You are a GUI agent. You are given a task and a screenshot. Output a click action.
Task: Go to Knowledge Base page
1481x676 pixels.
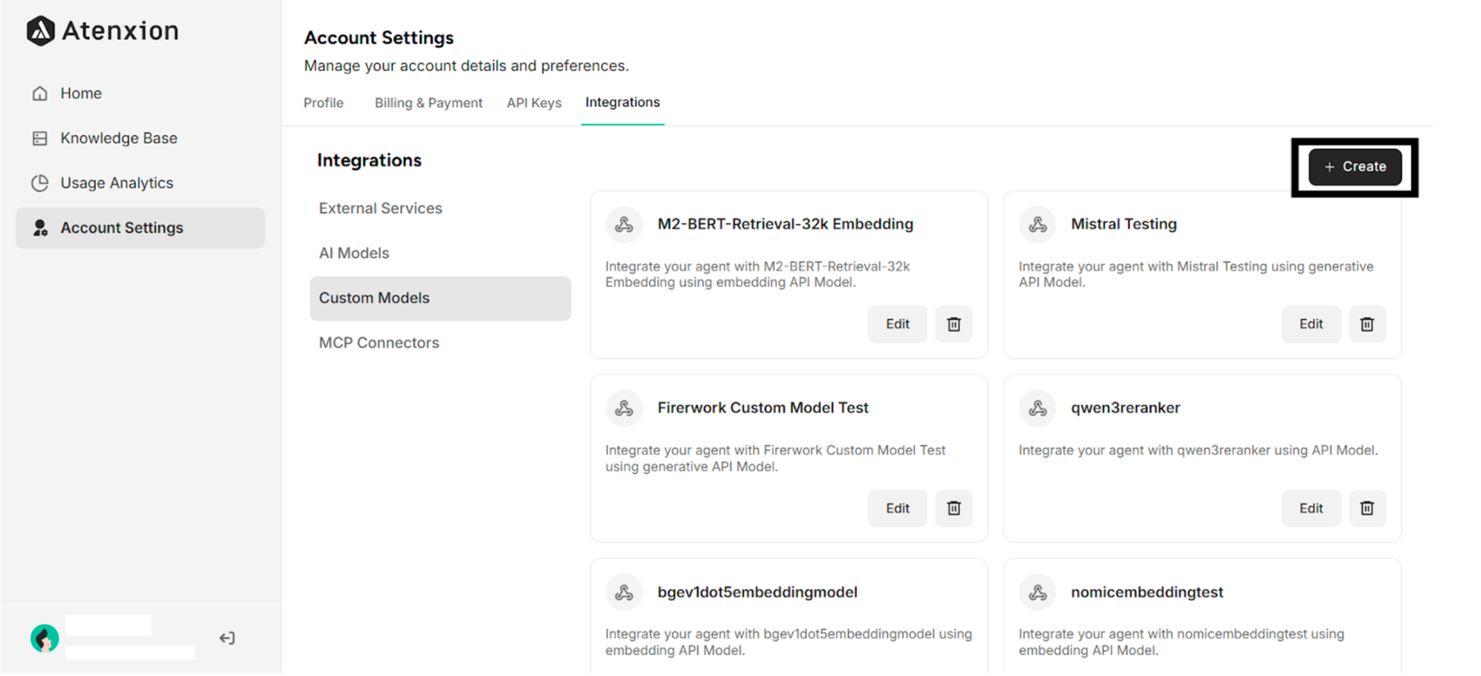tap(118, 138)
